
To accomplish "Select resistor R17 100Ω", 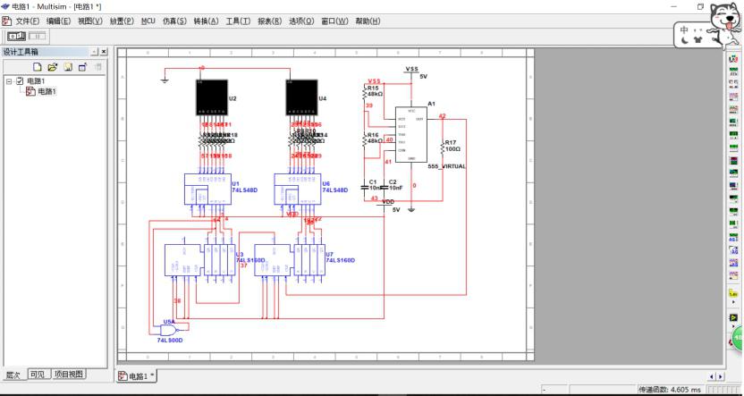I will point(443,147).
